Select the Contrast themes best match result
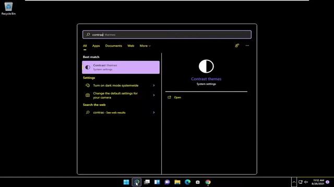This screenshot has width=334, height=187. [x=121, y=67]
